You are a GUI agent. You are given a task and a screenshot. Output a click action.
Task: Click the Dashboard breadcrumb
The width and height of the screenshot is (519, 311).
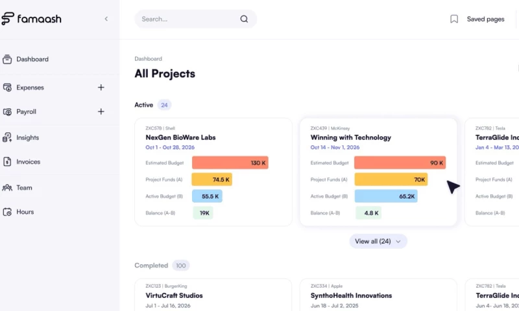pyautogui.click(x=149, y=59)
